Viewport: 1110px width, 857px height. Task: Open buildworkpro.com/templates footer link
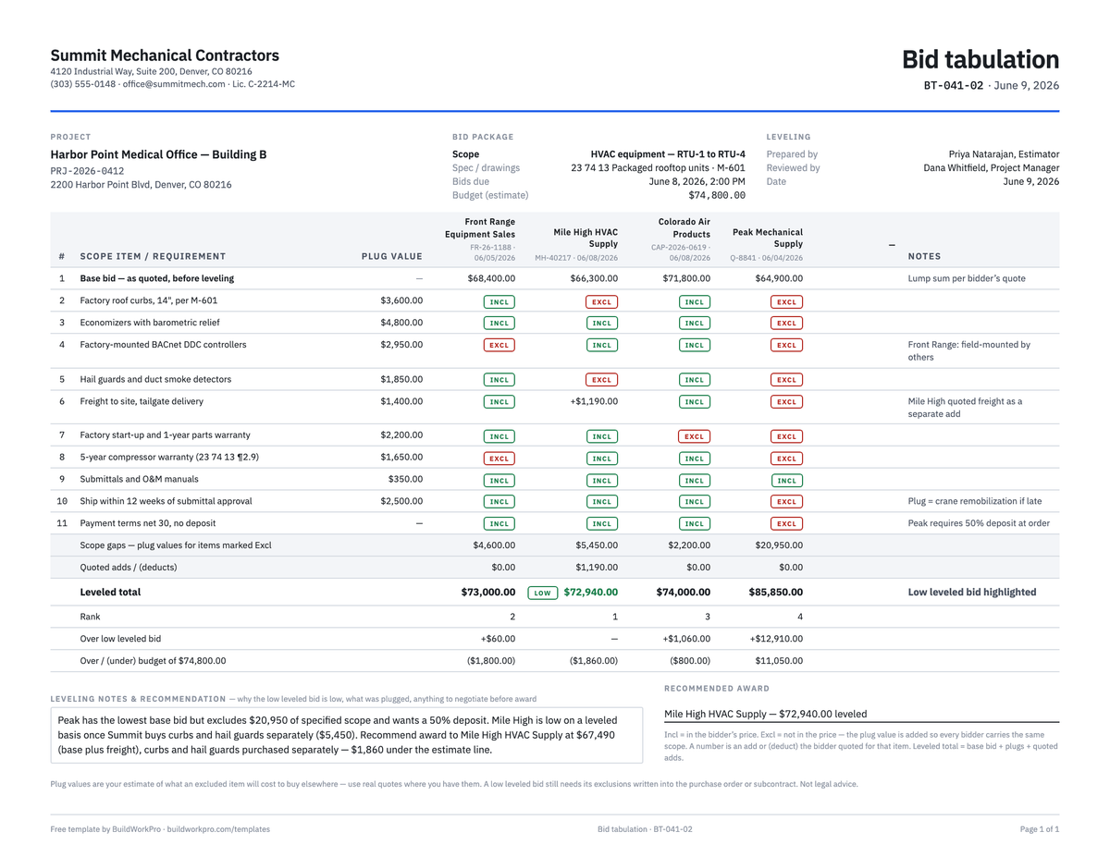pyautogui.click(x=218, y=829)
